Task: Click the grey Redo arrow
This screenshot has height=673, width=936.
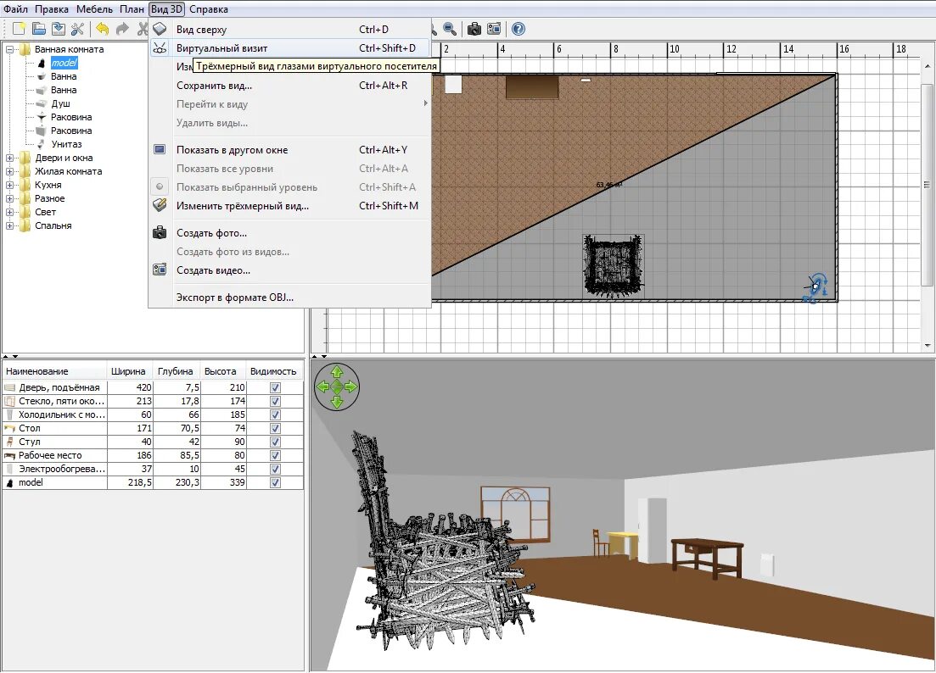Action: pos(122,29)
